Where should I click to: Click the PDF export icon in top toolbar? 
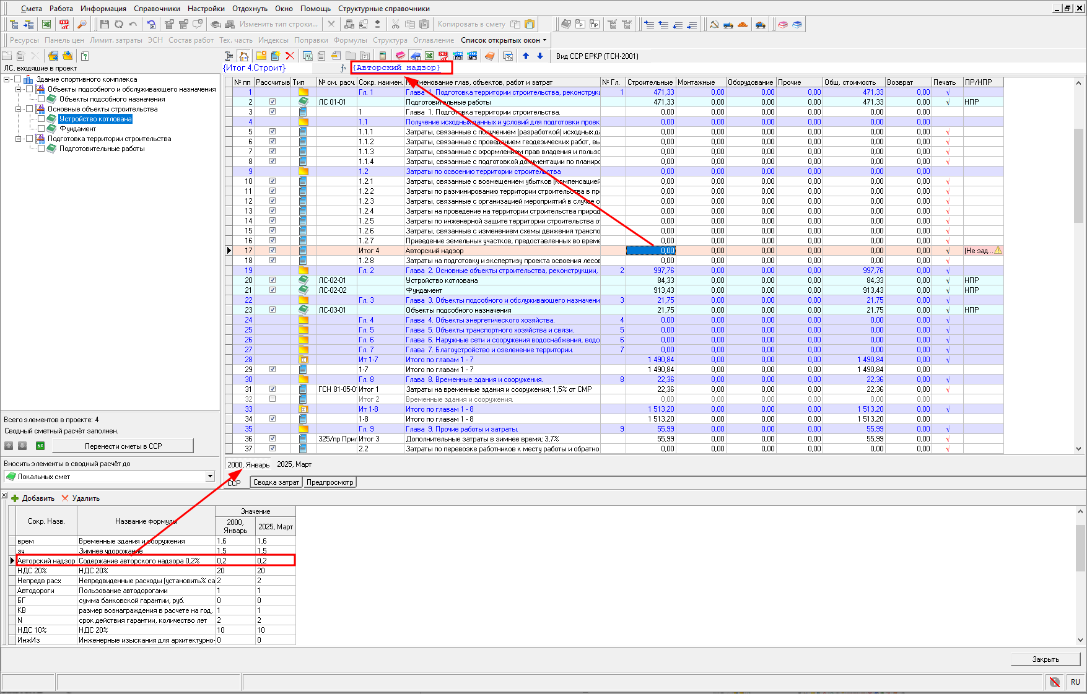64,24
